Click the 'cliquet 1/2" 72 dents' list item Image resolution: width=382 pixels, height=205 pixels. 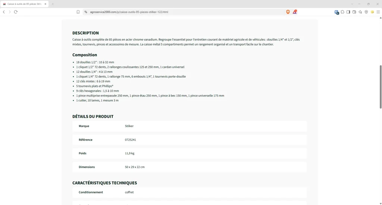click(130, 67)
